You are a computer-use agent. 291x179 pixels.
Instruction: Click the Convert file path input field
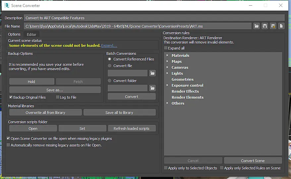[x=128, y=73]
